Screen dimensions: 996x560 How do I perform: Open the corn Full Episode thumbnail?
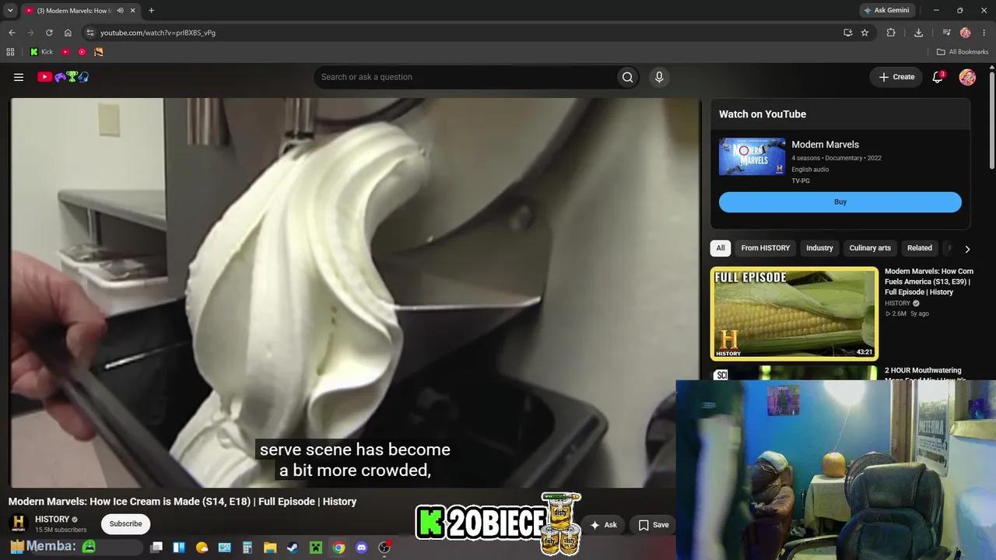coord(794,313)
